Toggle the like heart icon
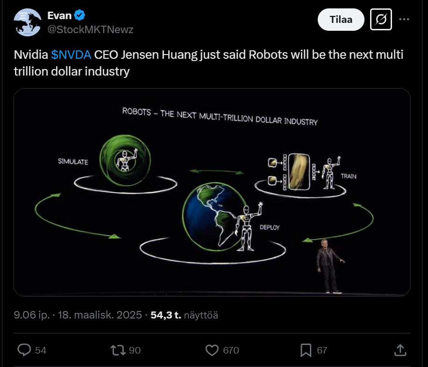 point(212,350)
